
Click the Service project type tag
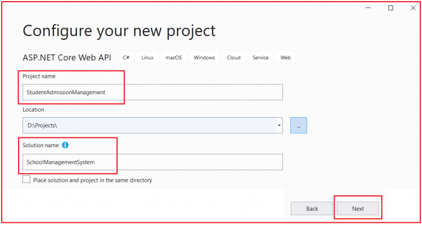coord(260,57)
